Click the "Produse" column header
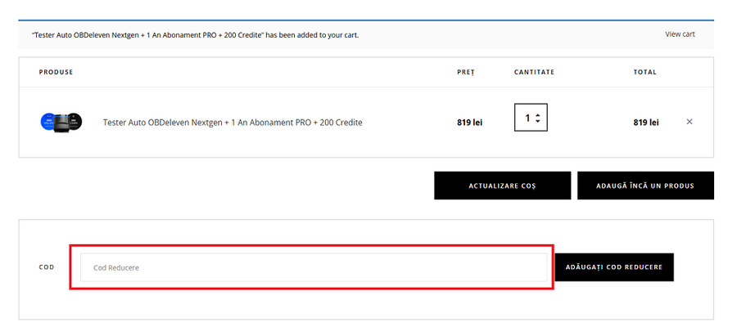The width and height of the screenshot is (737, 331). (56, 72)
